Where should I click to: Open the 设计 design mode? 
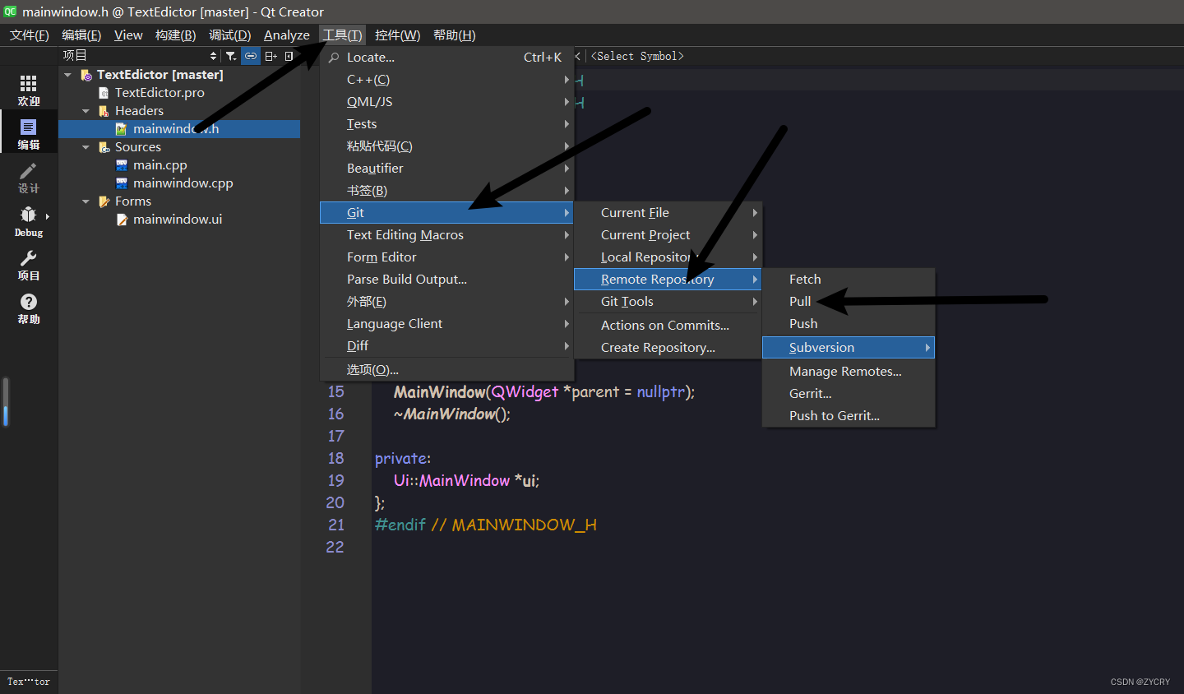(29, 177)
